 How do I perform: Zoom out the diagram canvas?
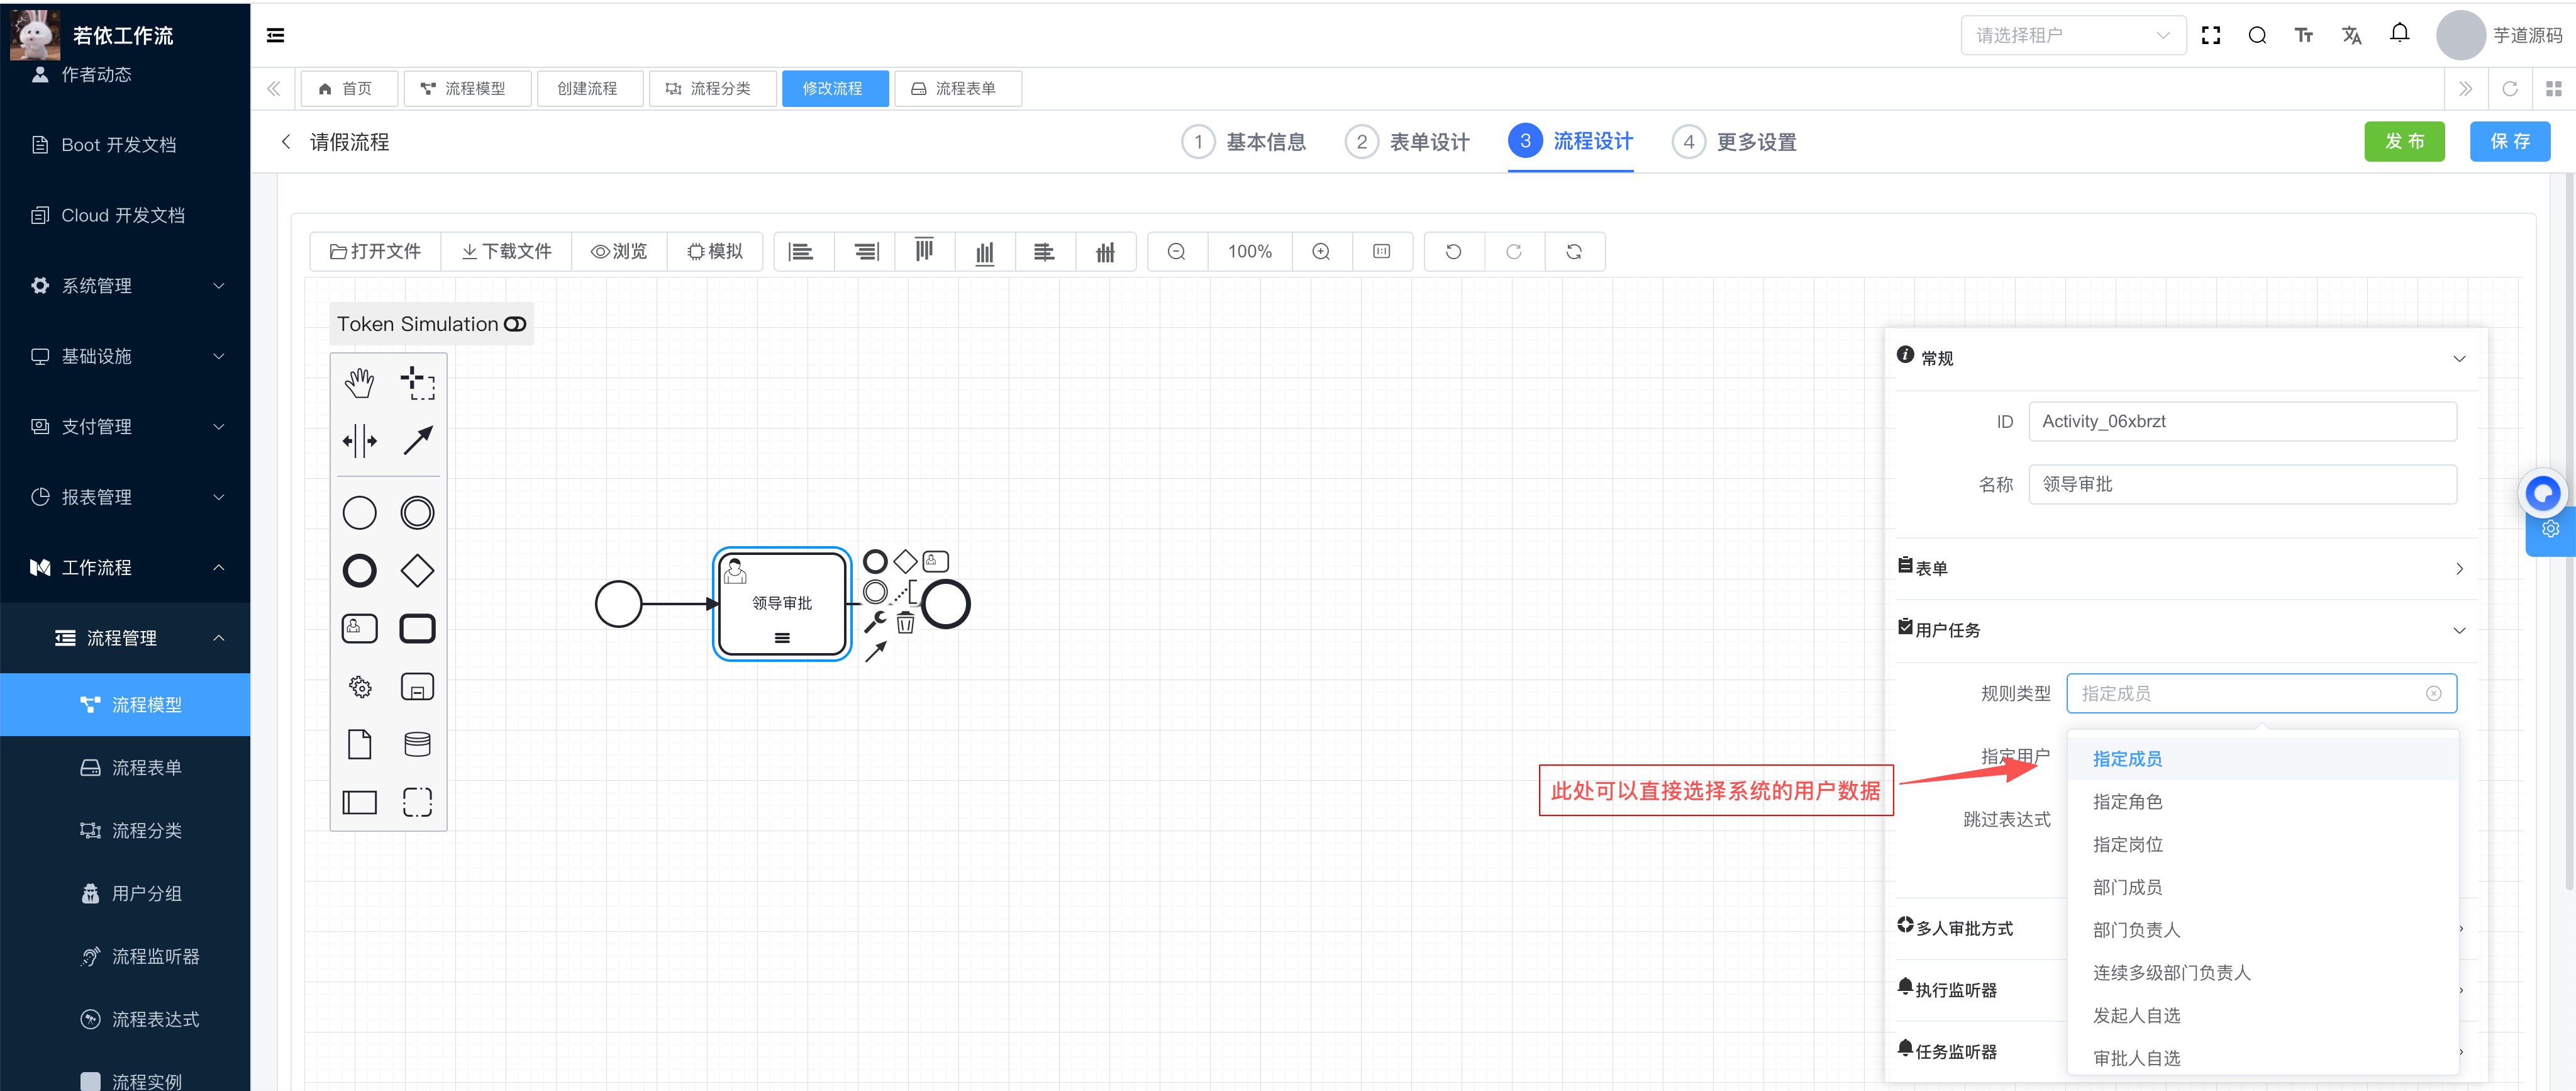click(1177, 251)
